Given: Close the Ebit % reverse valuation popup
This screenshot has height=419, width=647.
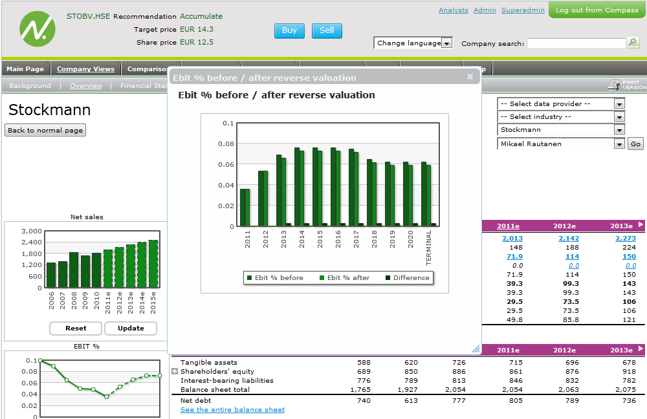Looking at the screenshot, I should [x=470, y=77].
